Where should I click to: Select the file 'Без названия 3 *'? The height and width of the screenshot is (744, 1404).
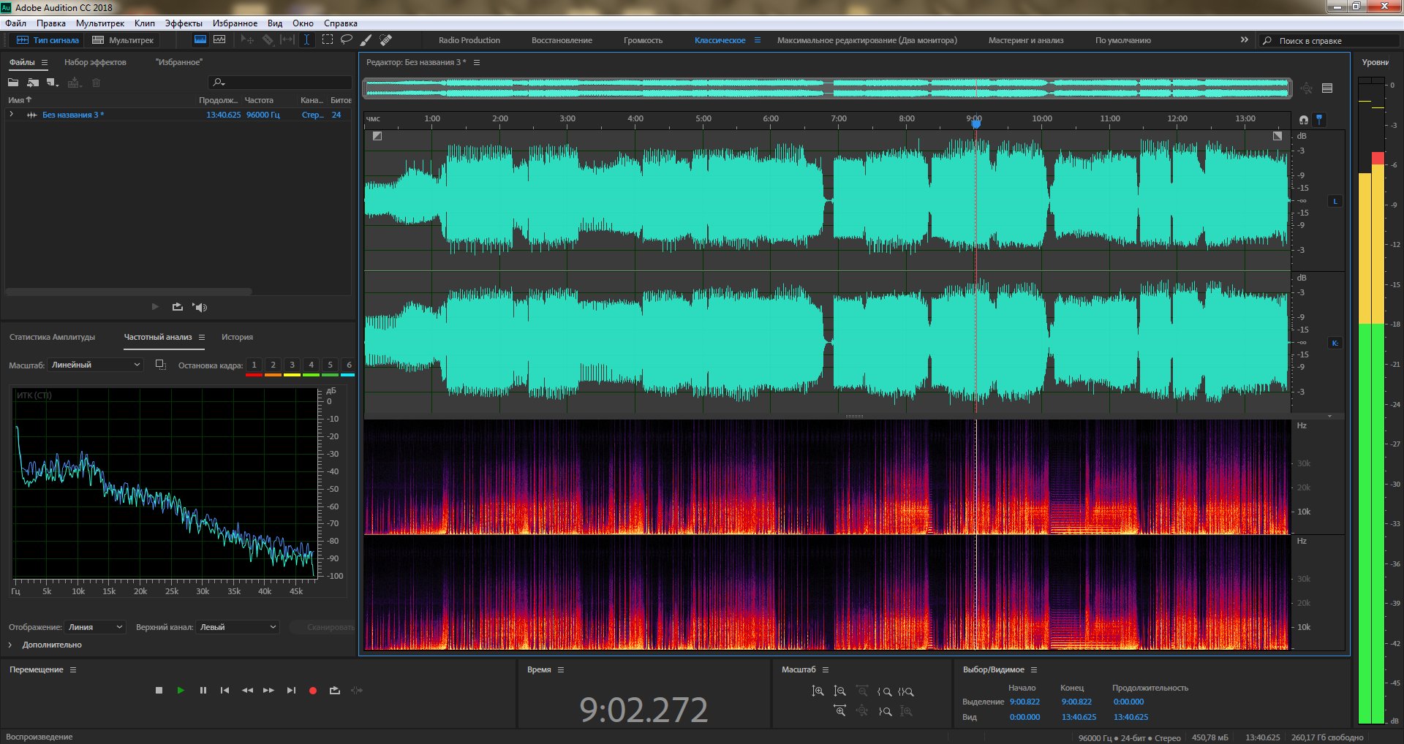(x=73, y=115)
